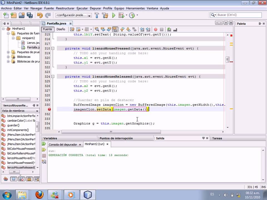Click the Undo arrow icon
Image resolution: width=267 pixels, height=200 pixels.
pyautogui.click(x=40, y=15)
